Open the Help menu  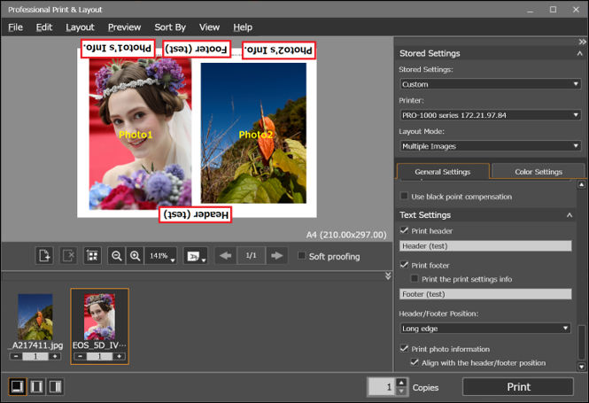[243, 27]
